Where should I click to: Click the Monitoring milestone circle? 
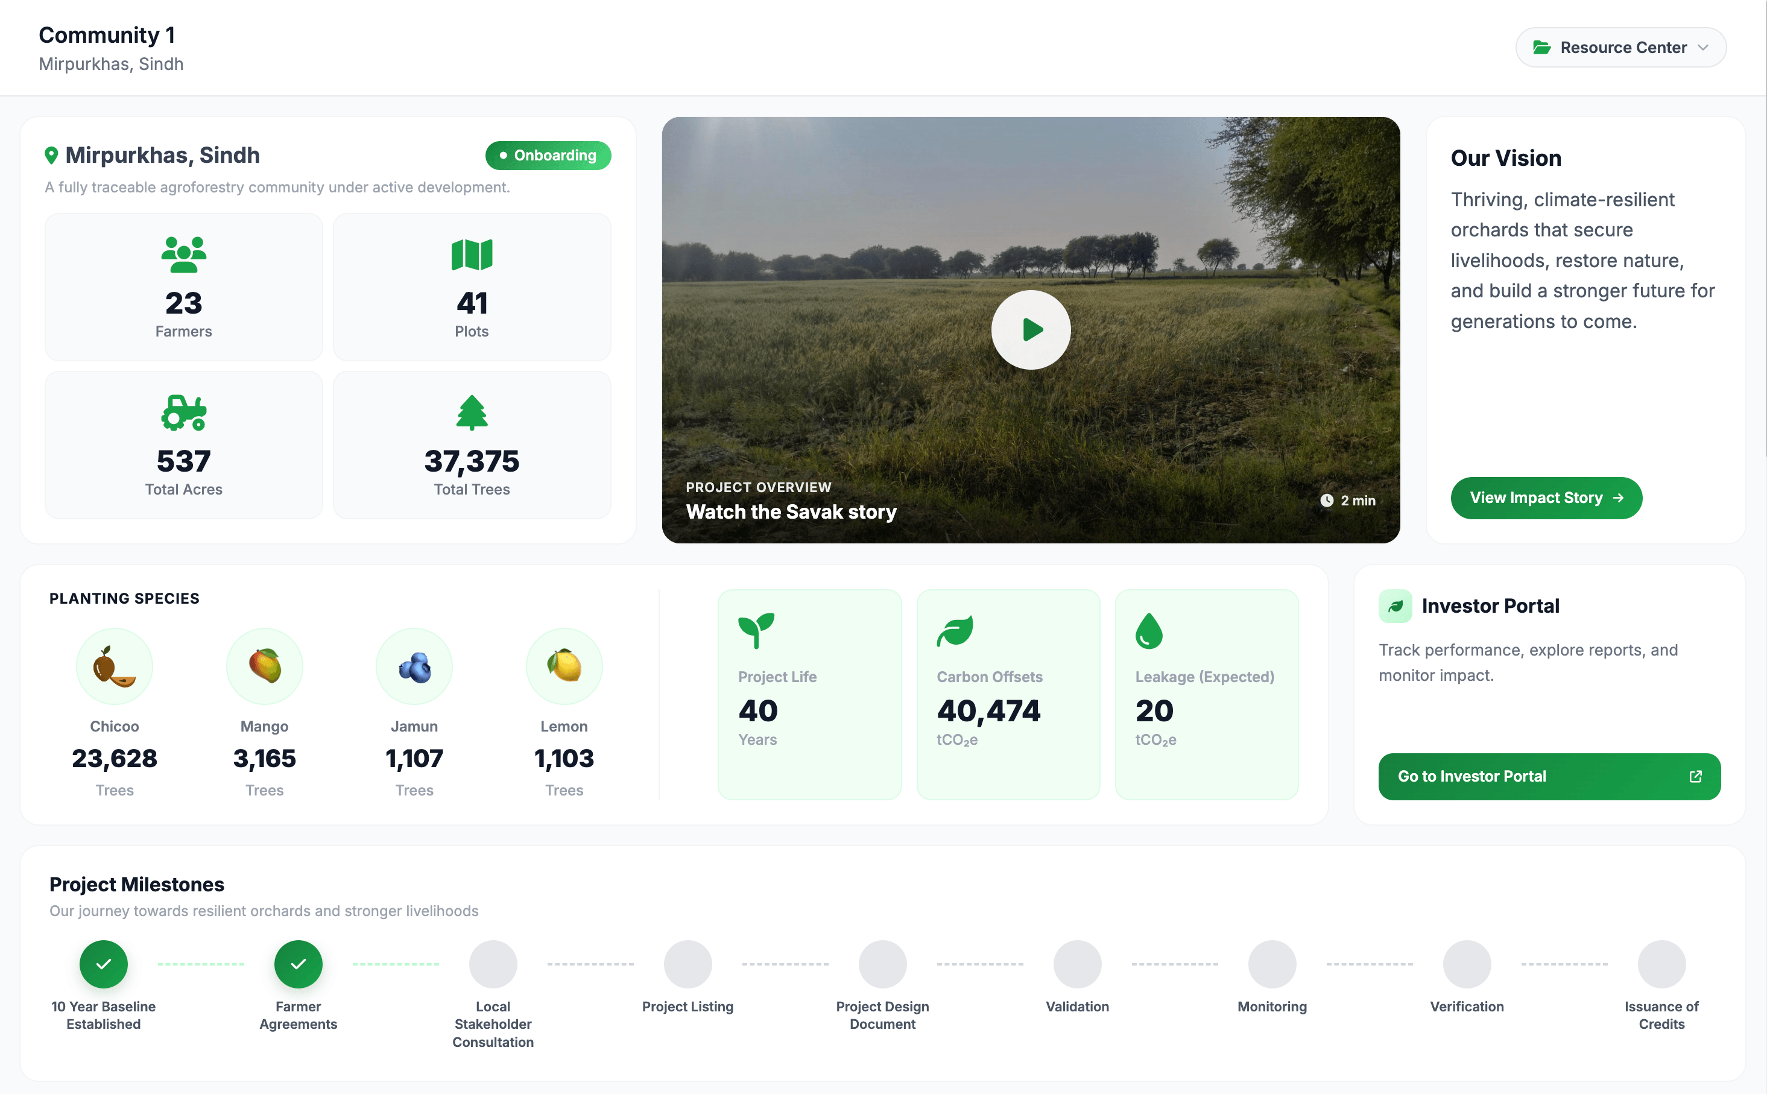pyautogui.click(x=1271, y=964)
